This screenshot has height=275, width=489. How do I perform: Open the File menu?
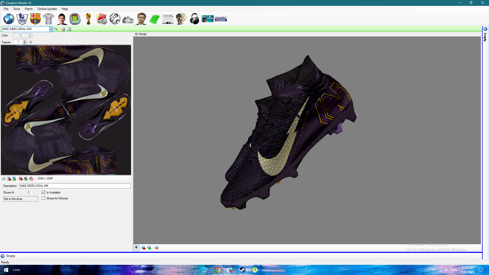click(6, 9)
